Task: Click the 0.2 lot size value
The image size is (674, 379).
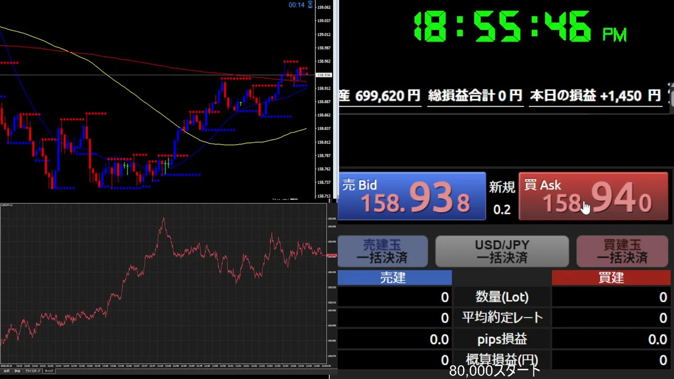Action: point(502,210)
